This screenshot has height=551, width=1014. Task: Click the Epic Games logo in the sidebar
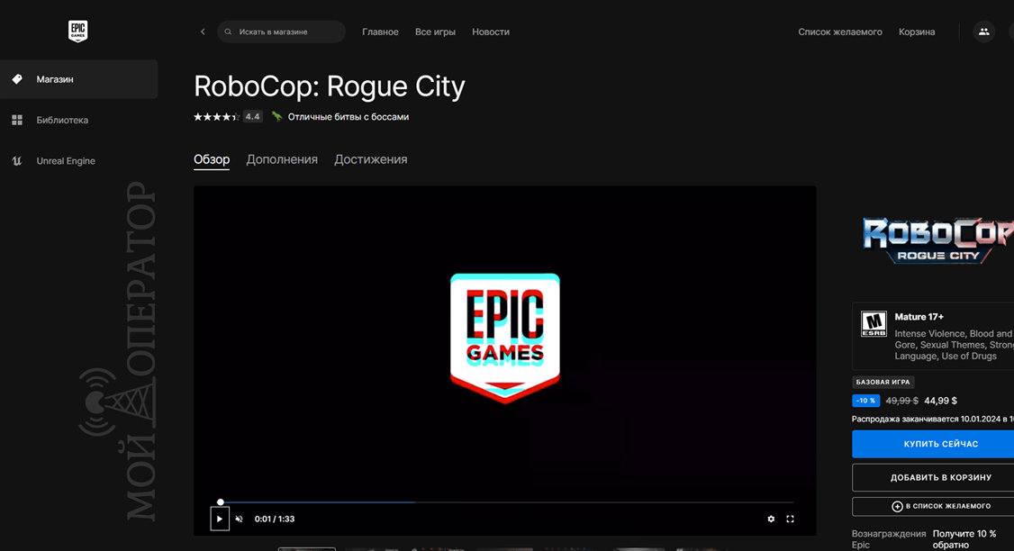tap(77, 31)
